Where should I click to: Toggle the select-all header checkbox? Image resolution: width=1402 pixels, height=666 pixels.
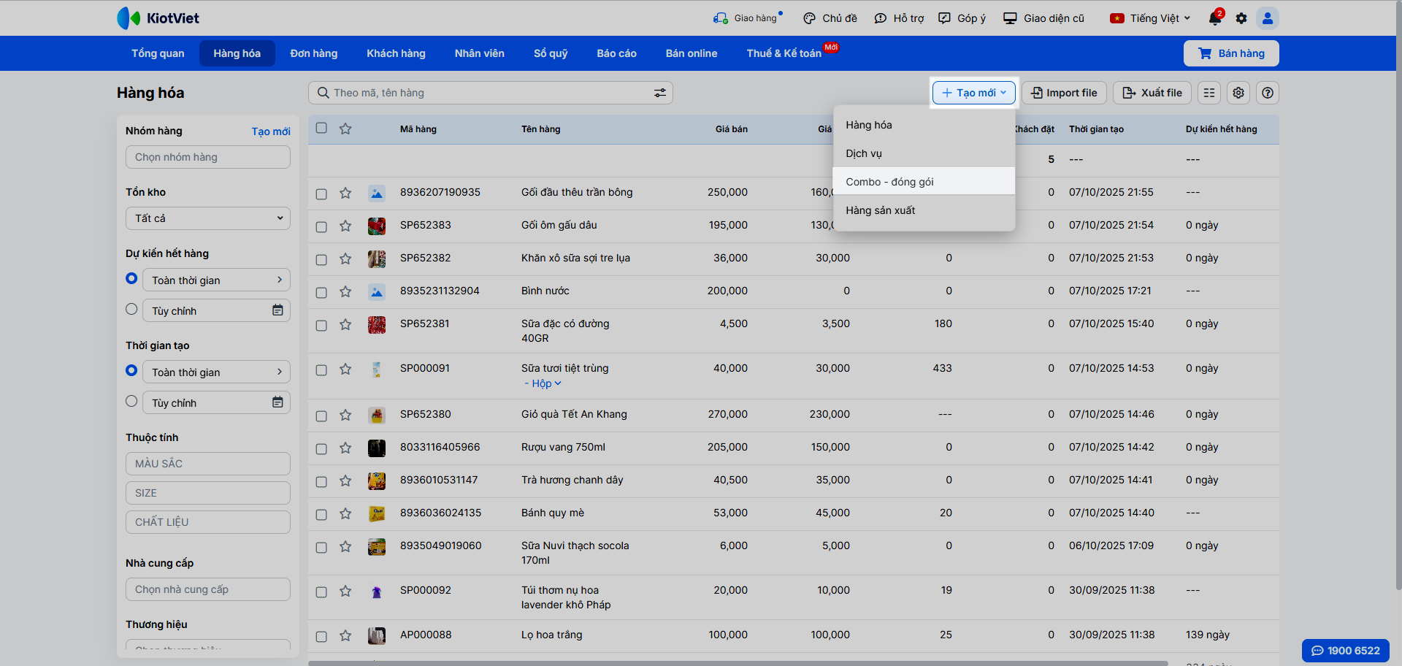pyautogui.click(x=321, y=129)
